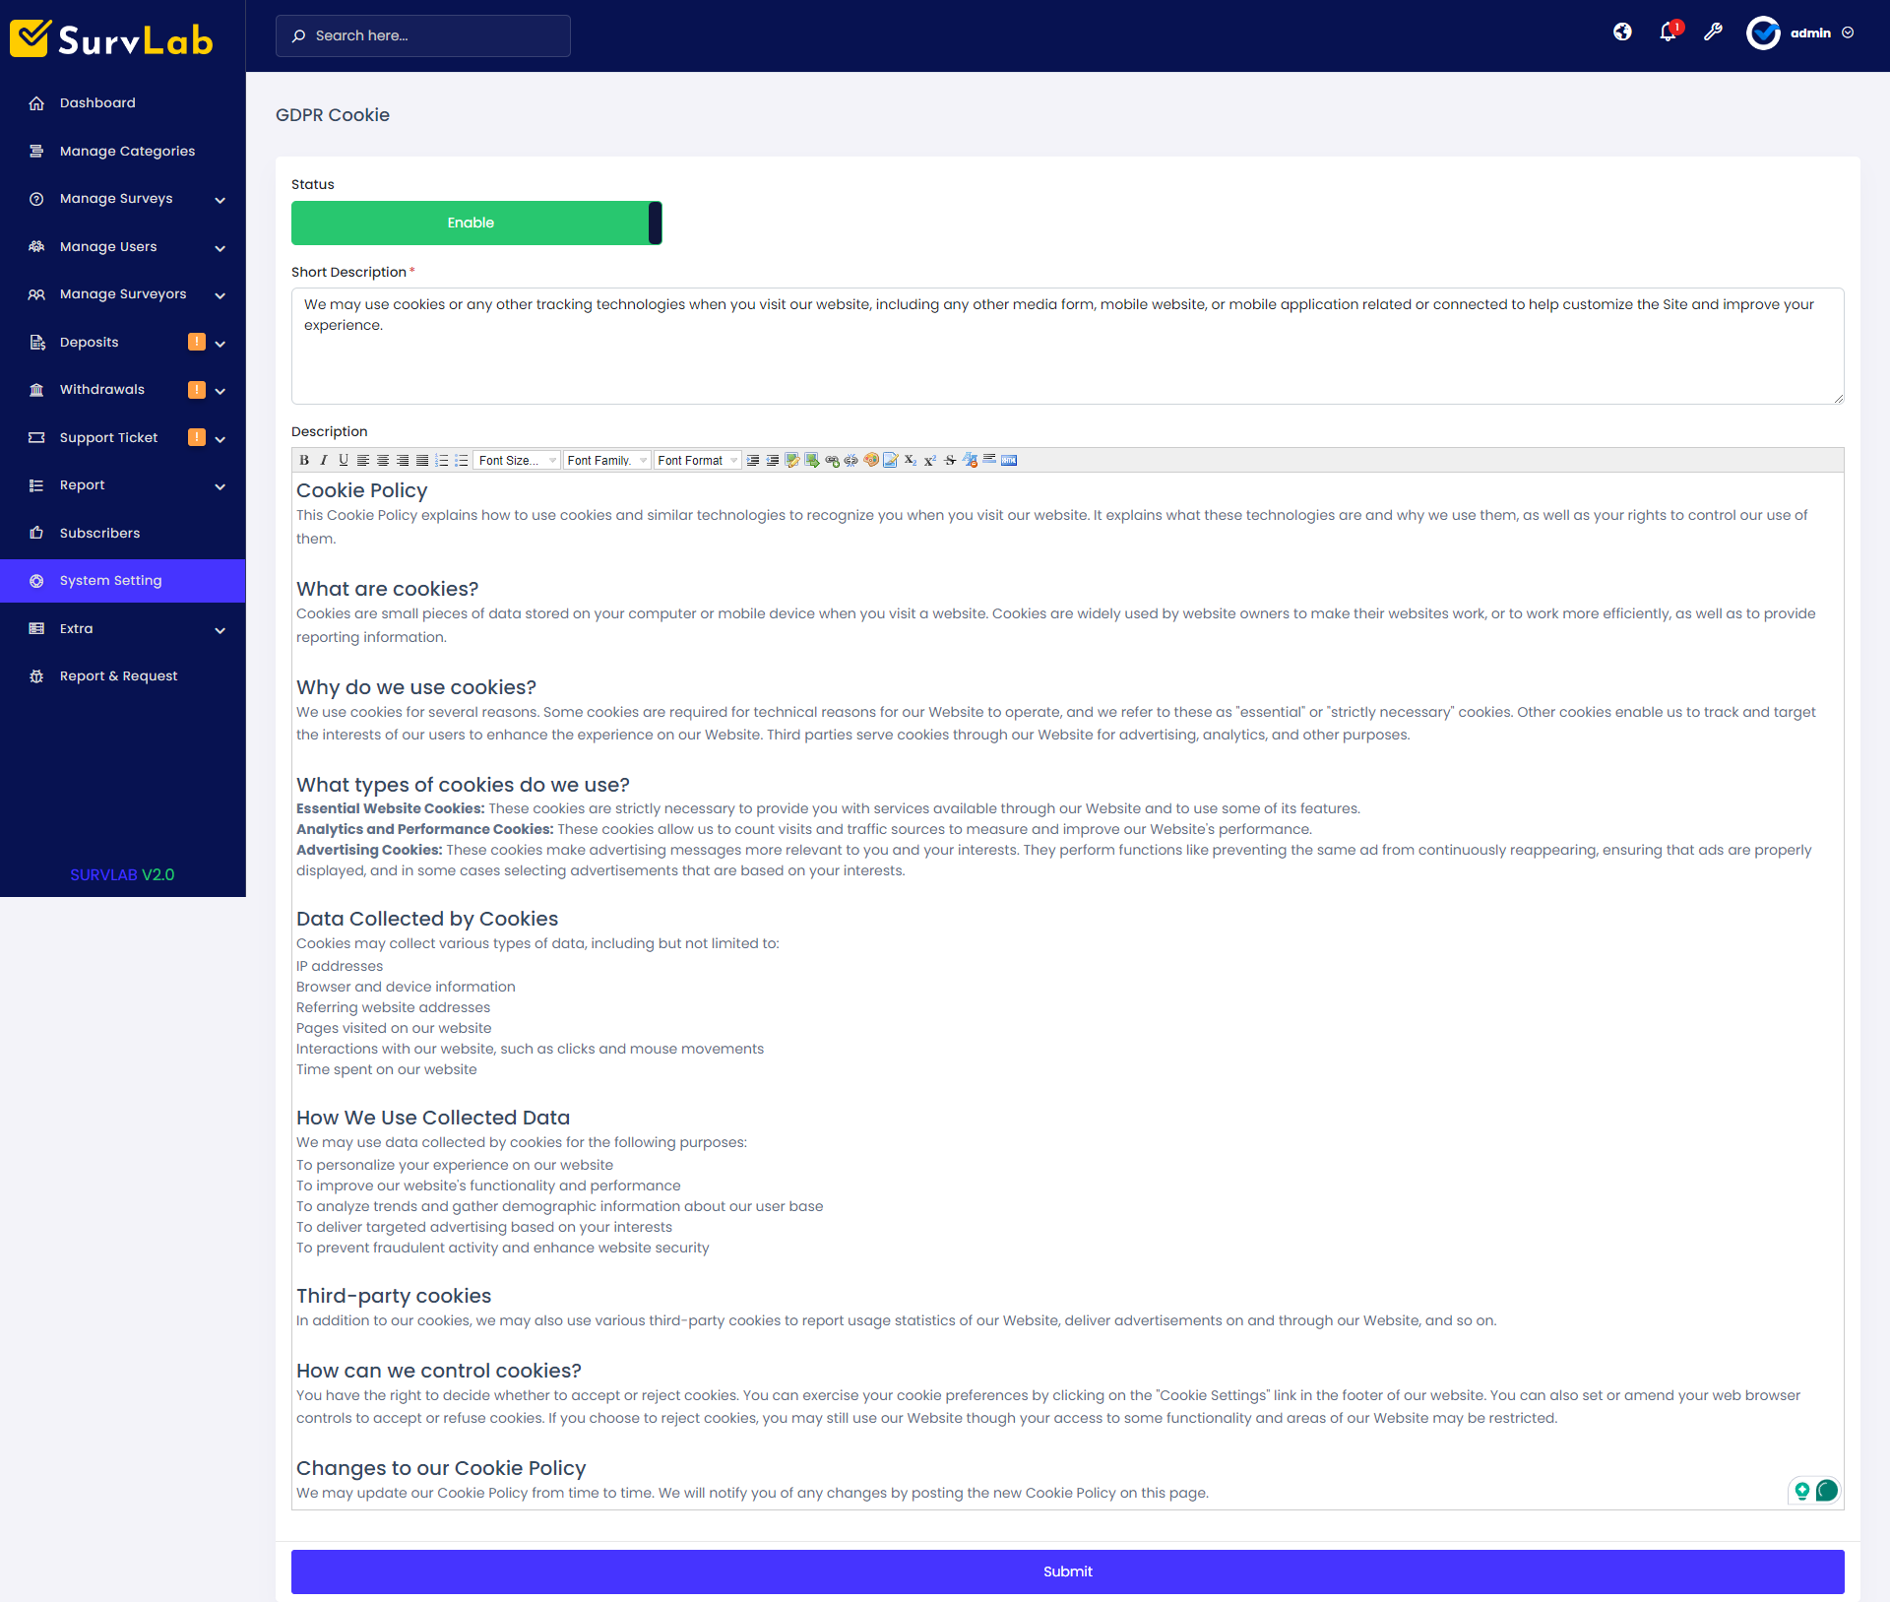This screenshot has width=1890, height=1602.
Task: Click the search field at top
Action: [422, 35]
